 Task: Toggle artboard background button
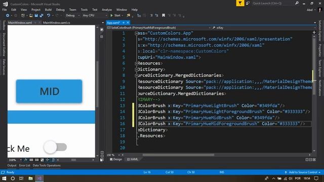pyautogui.click(x=42, y=160)
